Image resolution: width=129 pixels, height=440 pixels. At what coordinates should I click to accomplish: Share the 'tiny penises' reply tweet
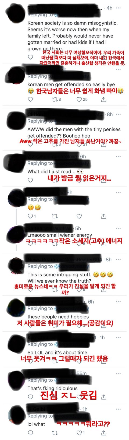tap(103, 145)
